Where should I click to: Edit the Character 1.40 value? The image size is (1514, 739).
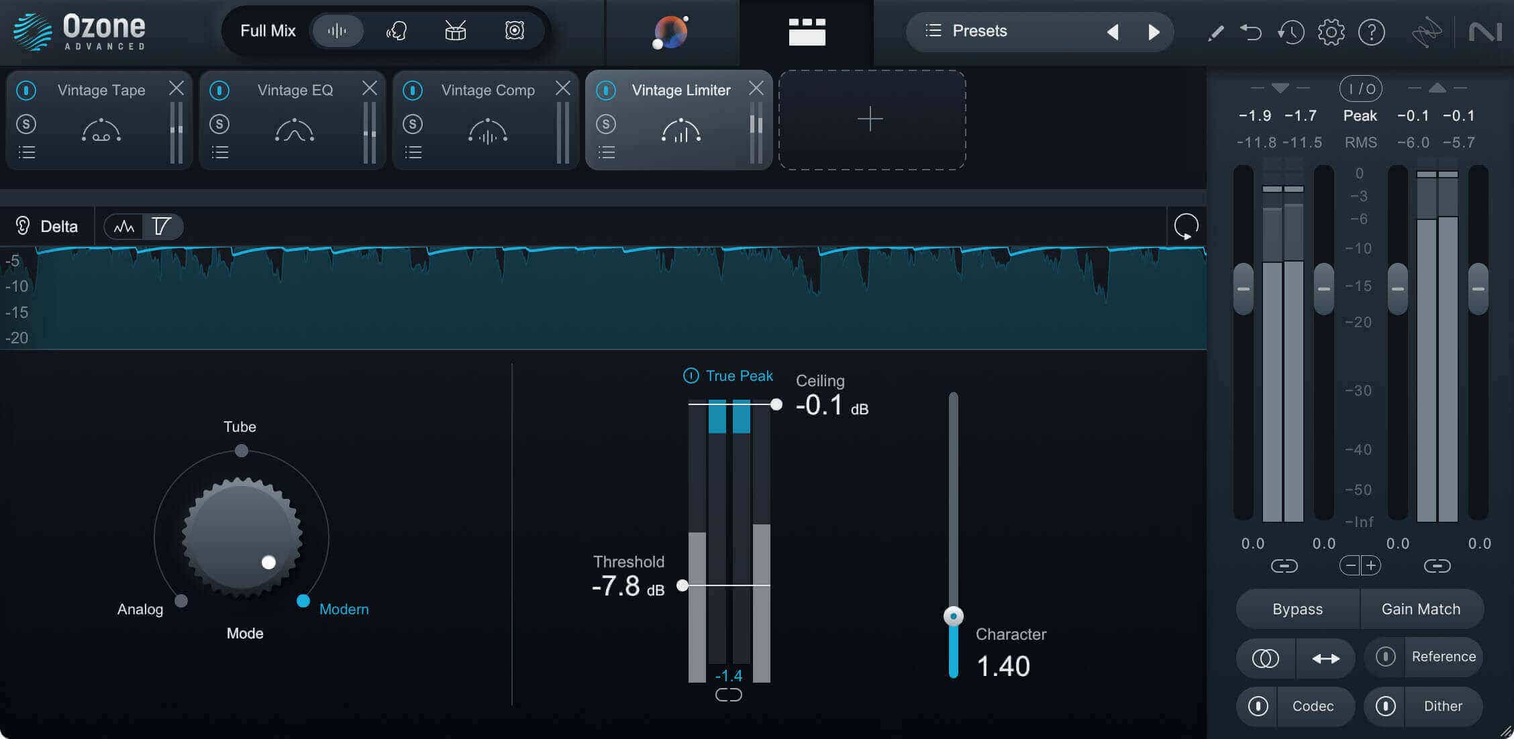click(x=1003, y=666)
